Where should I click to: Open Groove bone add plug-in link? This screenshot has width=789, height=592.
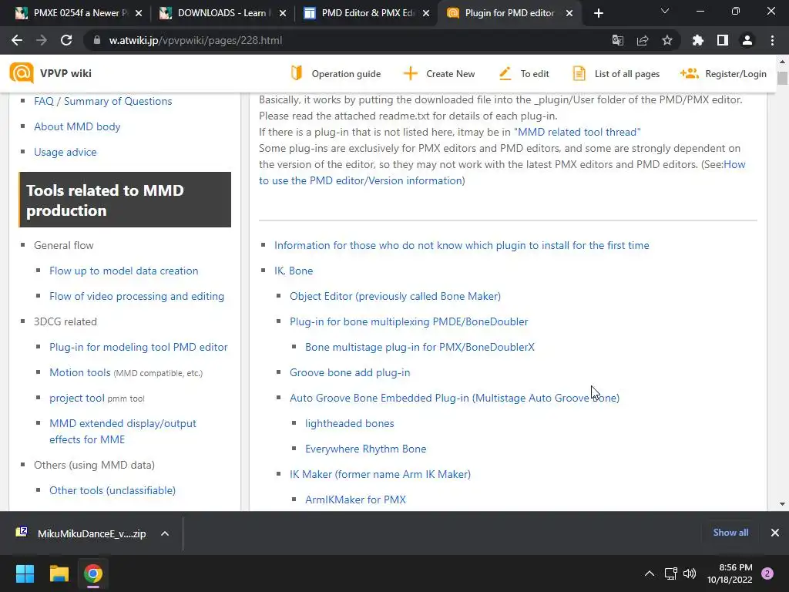350,372
